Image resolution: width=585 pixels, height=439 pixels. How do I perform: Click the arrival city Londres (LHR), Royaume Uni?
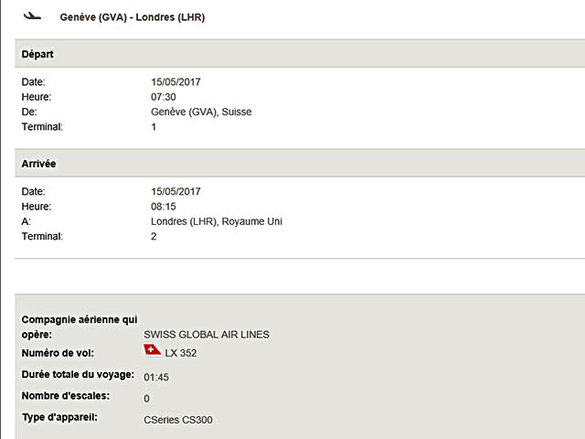tap(217, 221)
